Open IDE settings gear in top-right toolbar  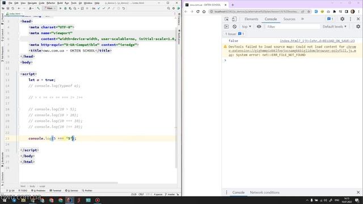coord(174,8)
